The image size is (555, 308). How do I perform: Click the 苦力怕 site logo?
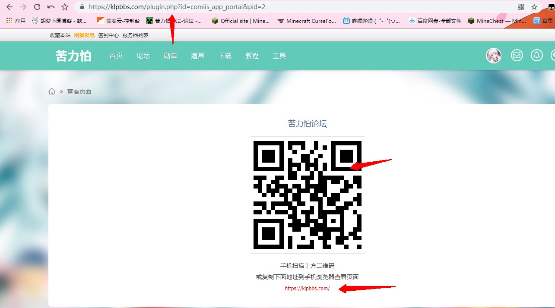(x=73, y=56)
